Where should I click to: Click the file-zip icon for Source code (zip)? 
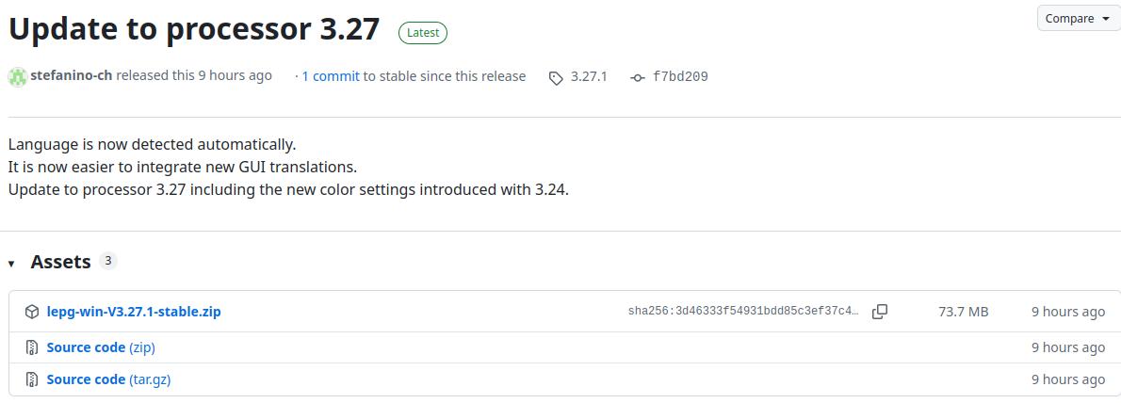click(x=32, y=347)
